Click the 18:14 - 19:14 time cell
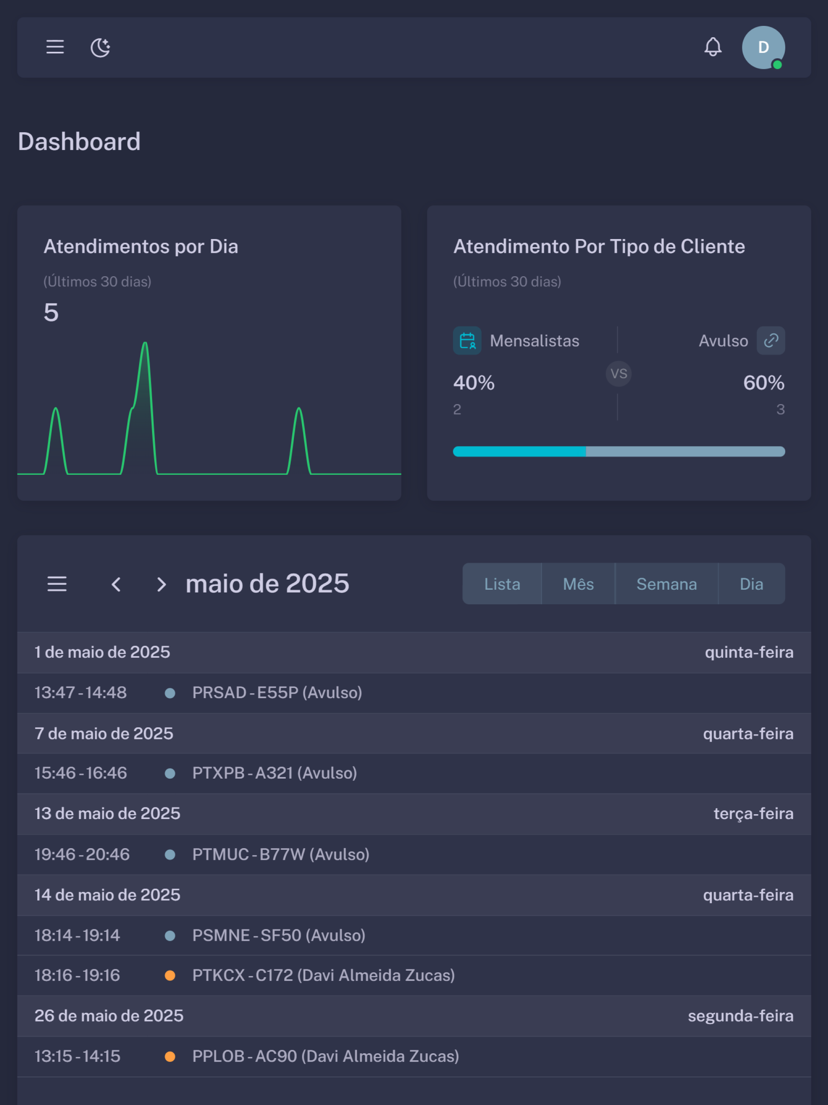The height and width of the screenshot is (1105, 828). click(x=77, y=936)
